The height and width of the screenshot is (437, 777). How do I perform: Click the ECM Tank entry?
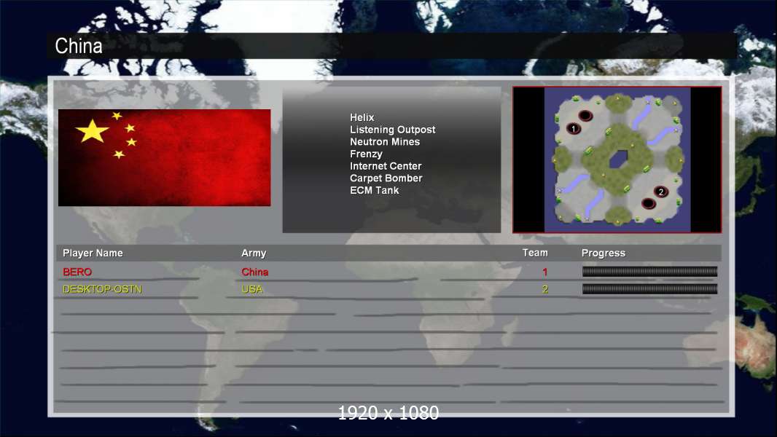pyautogui.click(x=374, y=190)
